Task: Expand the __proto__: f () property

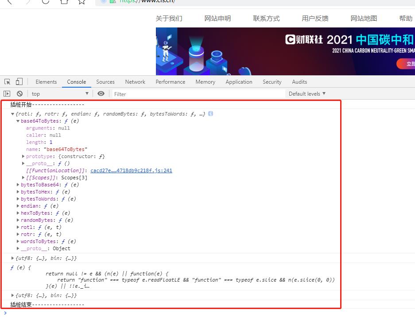Action: click(23, 163)
